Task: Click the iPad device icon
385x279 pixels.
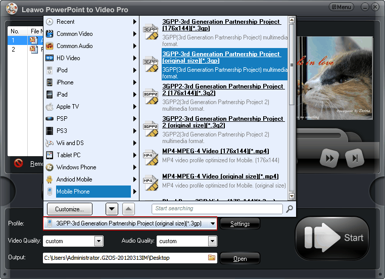Action: click(50, 95)
